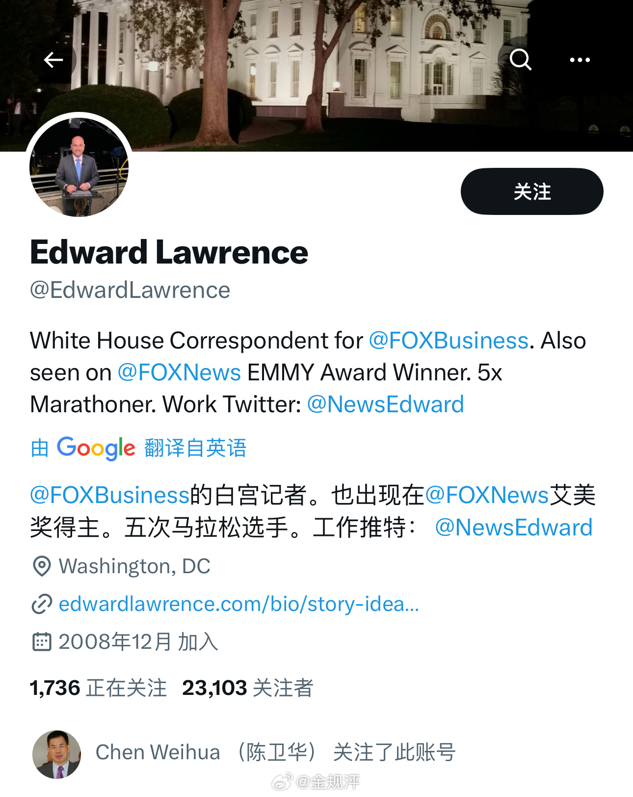Image resolution: width=633 pixels, height=797 pixels.
Task: Click the Google logo in translation line
Action: pyautogui.click(x=96, y=448)
